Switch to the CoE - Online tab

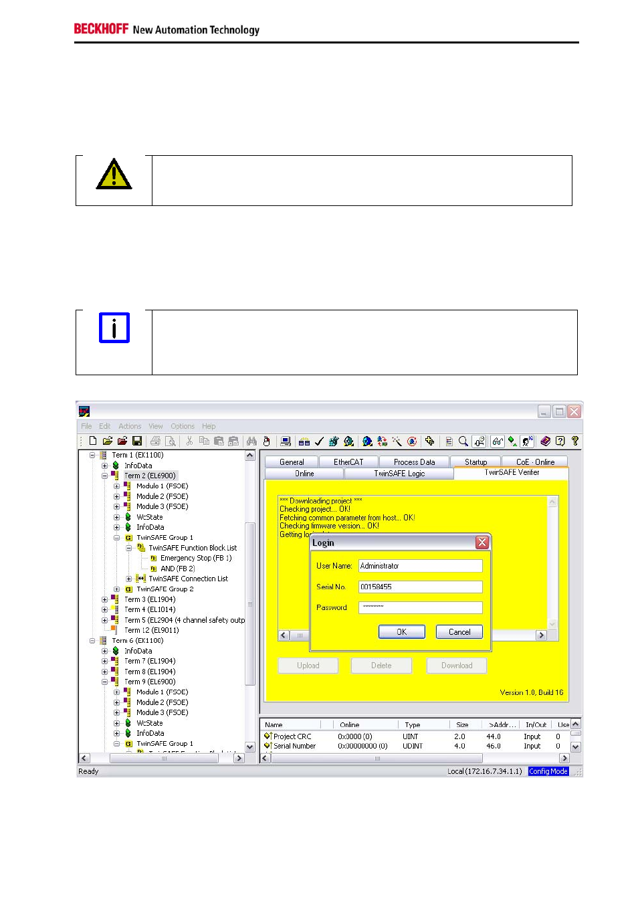(535, 462)
